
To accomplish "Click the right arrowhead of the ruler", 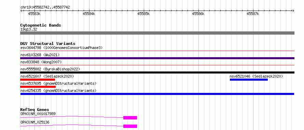I will click(x=293, y=11).
